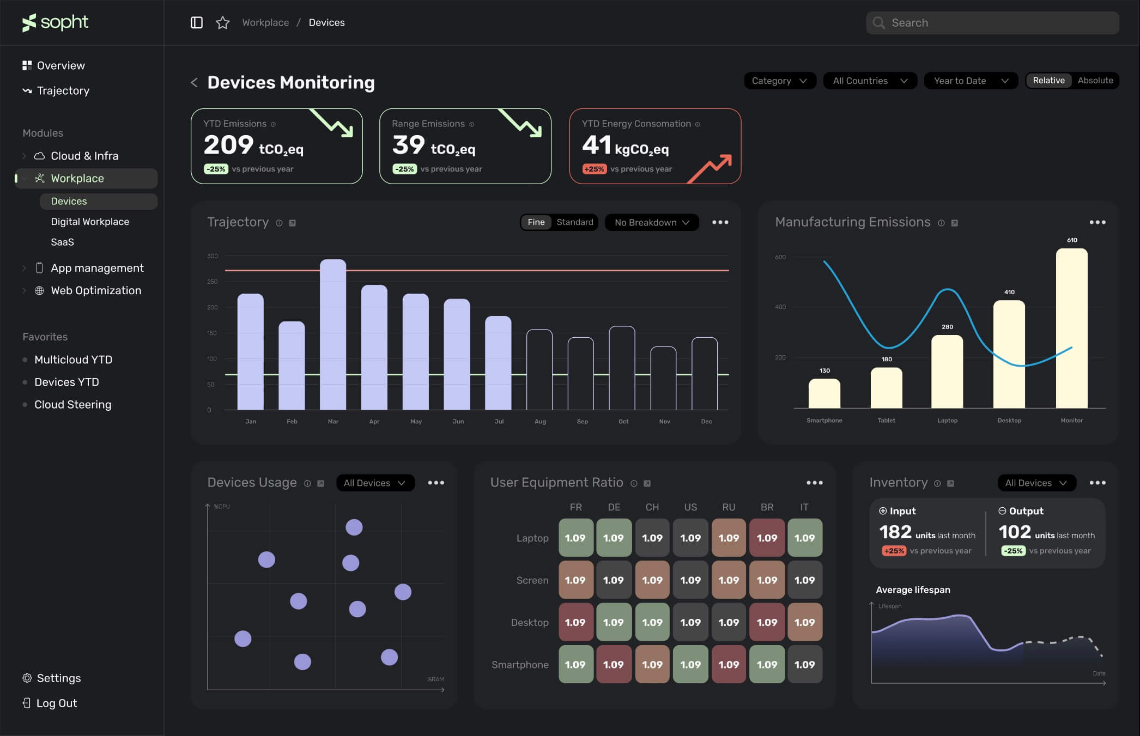The height and width of the screenshot is (736, 1140).
Task: Open User Equipment Ratio three-dot menu
Action: (x=815, y=483)
